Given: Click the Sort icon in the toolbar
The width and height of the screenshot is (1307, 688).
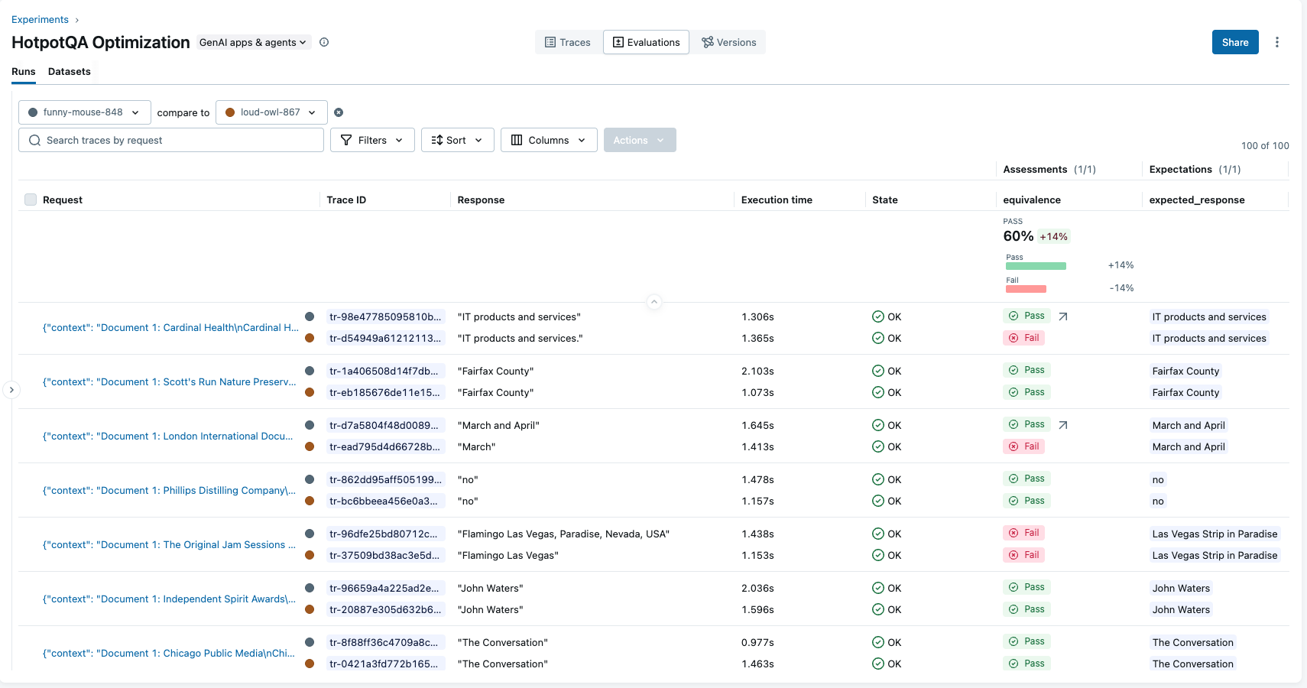Looking at the screenshot, I should 437,140.
